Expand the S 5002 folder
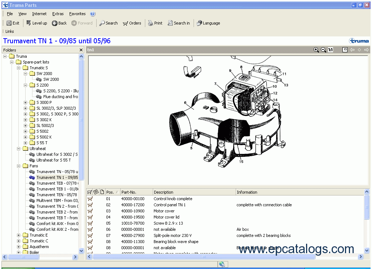The height and width of the screenshot is (269, 372). pyautogui.click(x=25, y=131)
